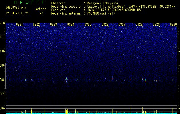Click the gray vertical bar beside 0.9 kHz

pos(6,76)
